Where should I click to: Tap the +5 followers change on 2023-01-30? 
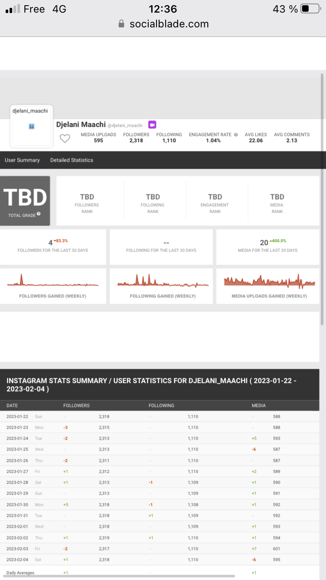point(66,505)
